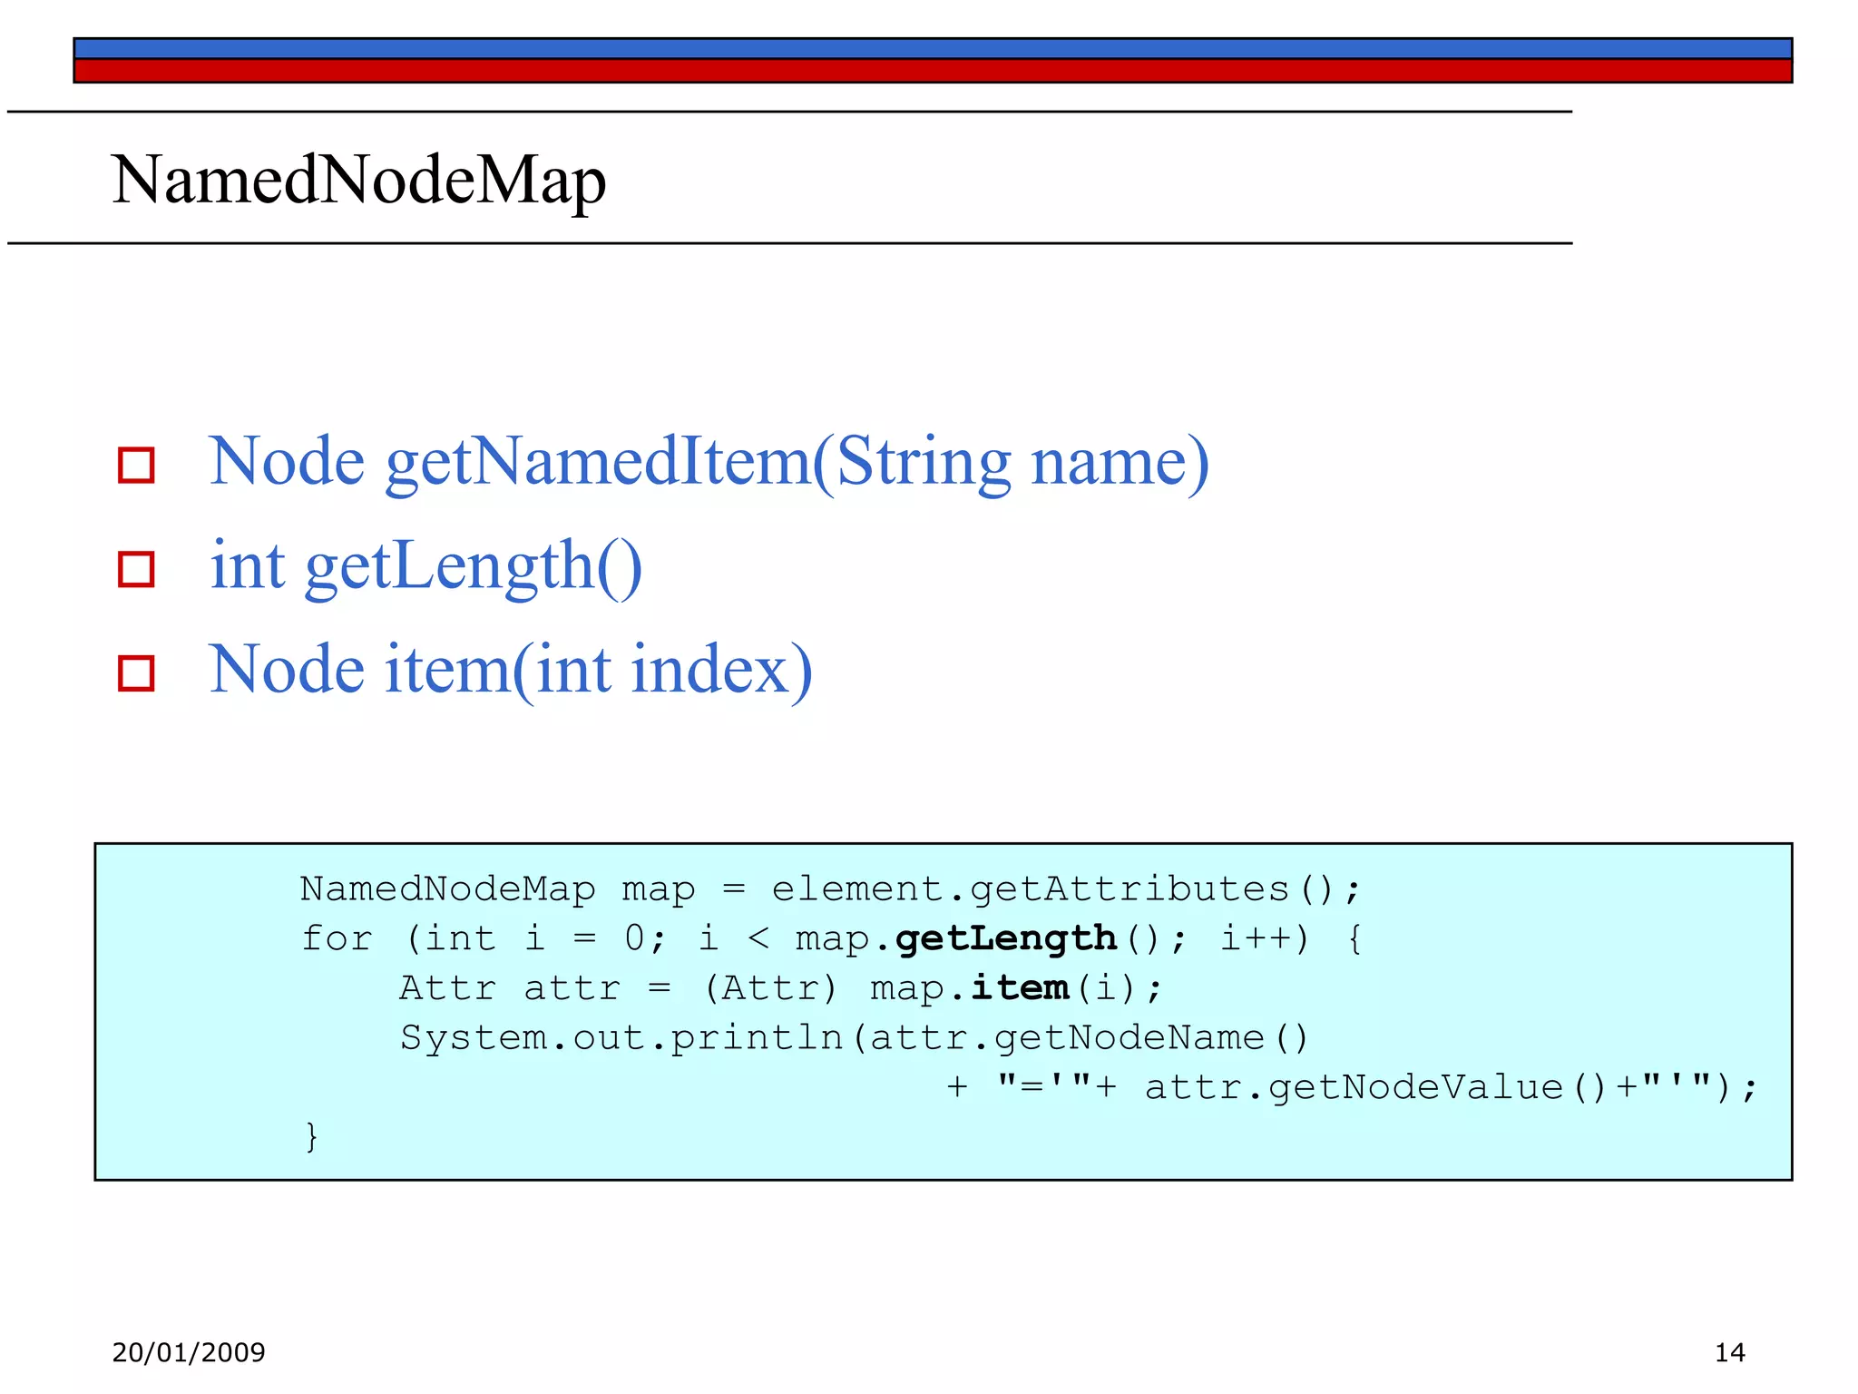Click the red square bullet beside int getLength()

coord(136,570)
